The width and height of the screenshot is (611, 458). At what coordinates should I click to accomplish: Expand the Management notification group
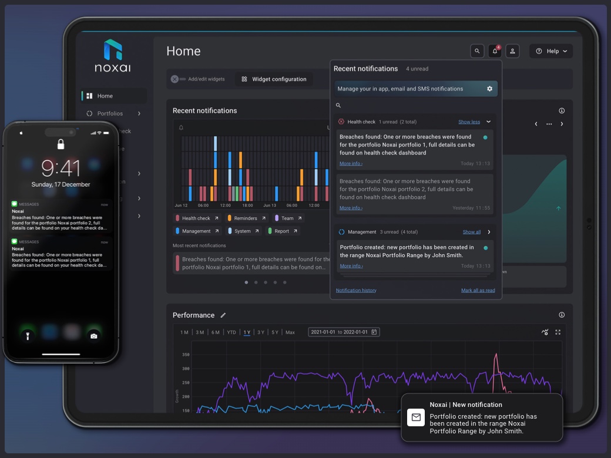(488, 232)
